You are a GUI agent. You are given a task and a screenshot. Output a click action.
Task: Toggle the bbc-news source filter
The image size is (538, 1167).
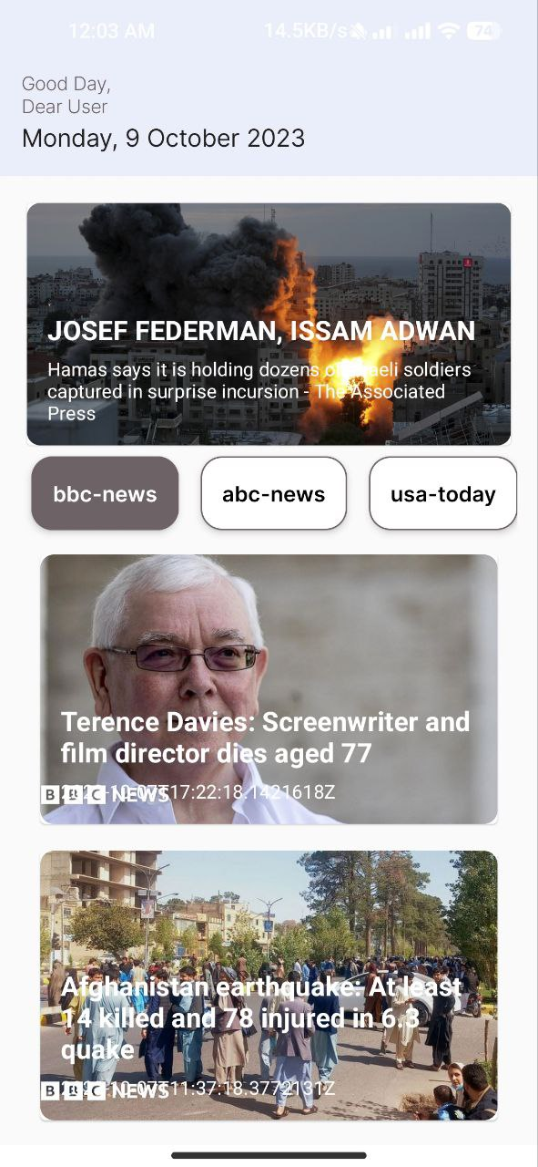coord(104,493)
